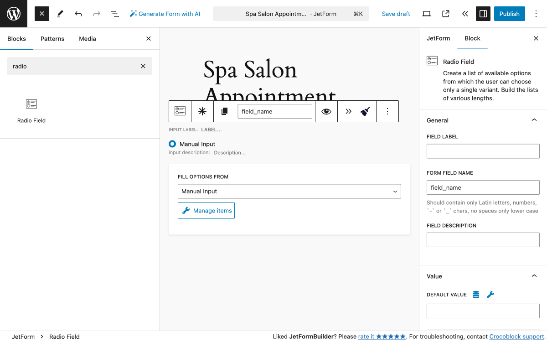Collapse the Value panel
This screenshot has height=342, width=547.
point(483,276)
